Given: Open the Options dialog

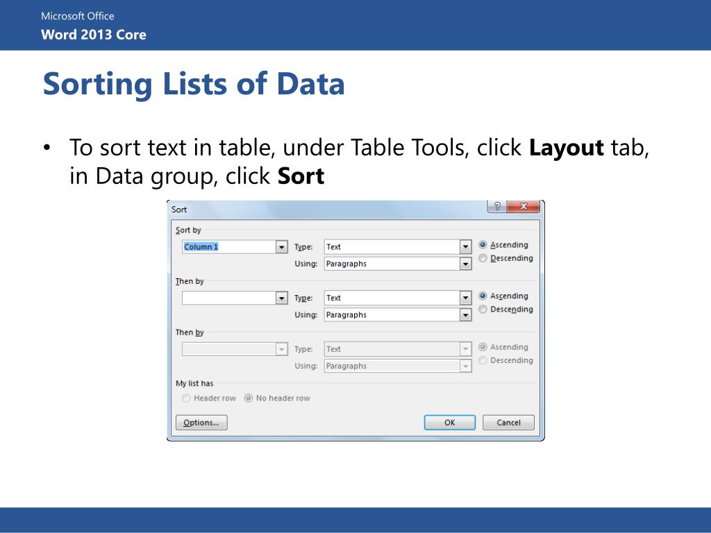Looking at the screenshot, I should coord(201,422).
